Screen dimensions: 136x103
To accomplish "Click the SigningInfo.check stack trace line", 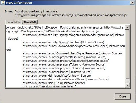I will (63, 42).
